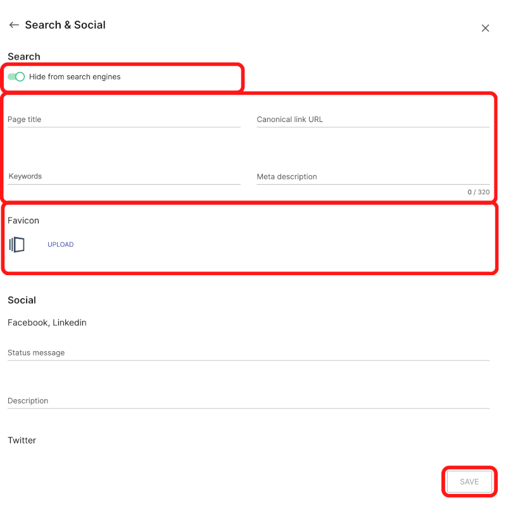Go back using the left arrow
The height and width of the screenshot is (506, 506).
14,25
